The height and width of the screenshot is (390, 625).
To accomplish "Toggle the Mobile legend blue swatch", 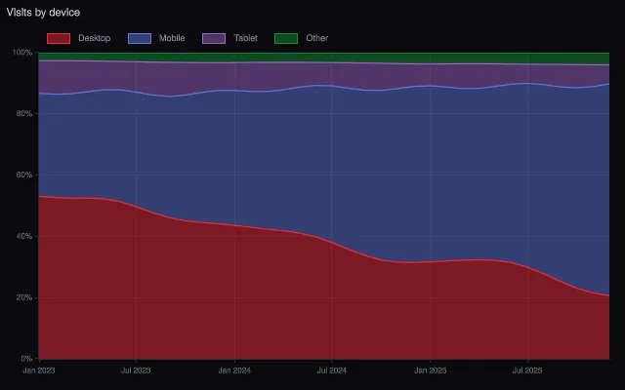I will click(x=140, y=38).
